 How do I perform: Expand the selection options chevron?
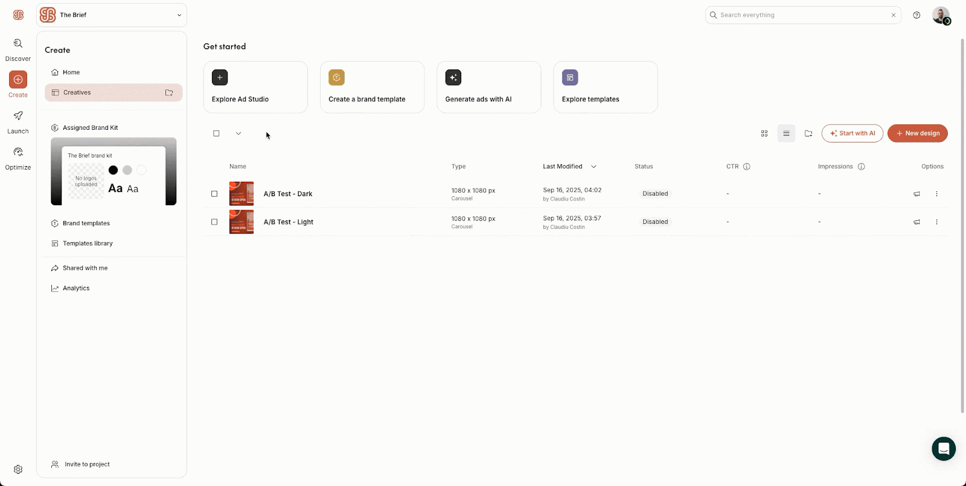pos(238,133)
